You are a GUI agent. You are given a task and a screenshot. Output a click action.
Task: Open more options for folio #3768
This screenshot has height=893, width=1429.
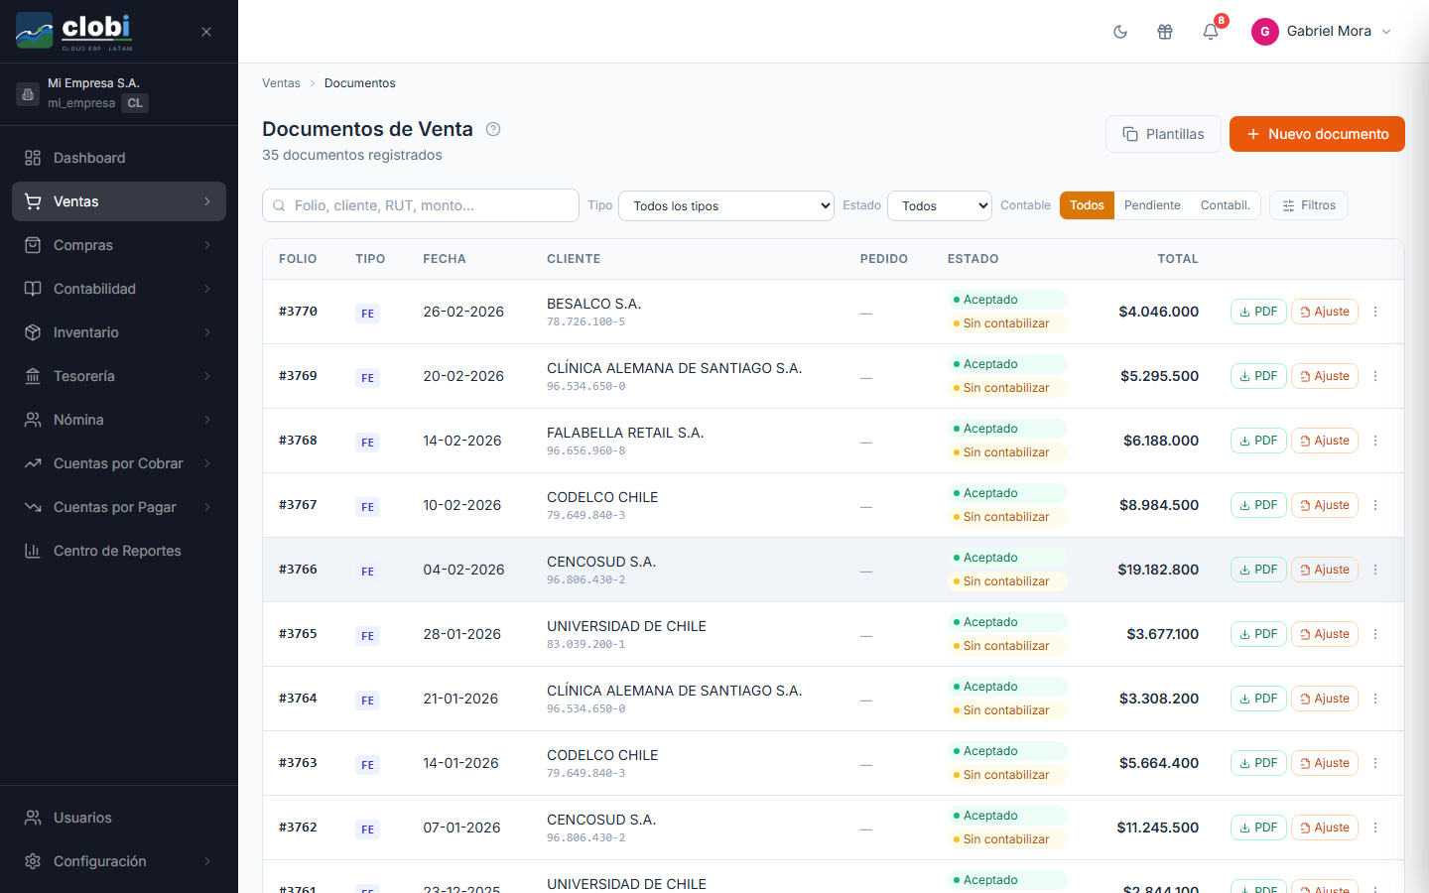(x=1375, y=441)
